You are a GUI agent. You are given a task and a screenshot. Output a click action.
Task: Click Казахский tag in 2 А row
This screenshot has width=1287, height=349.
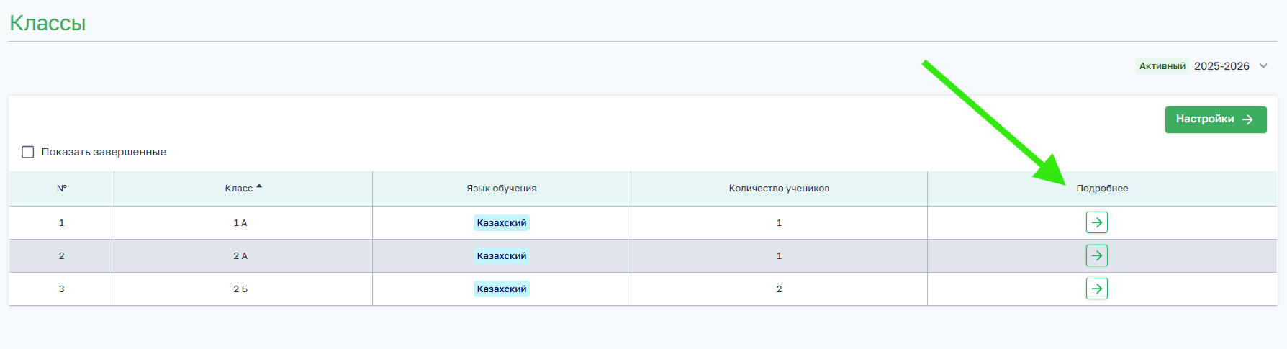coord(501,256)
